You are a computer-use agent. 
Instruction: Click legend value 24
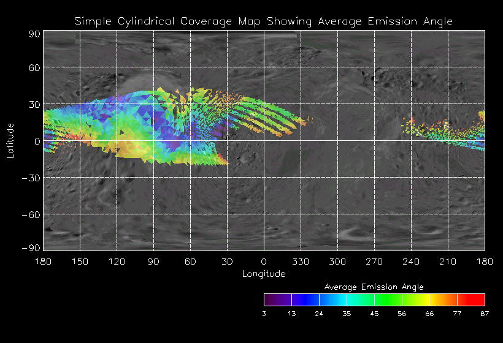pyautogui.click(x=319, y=314)
